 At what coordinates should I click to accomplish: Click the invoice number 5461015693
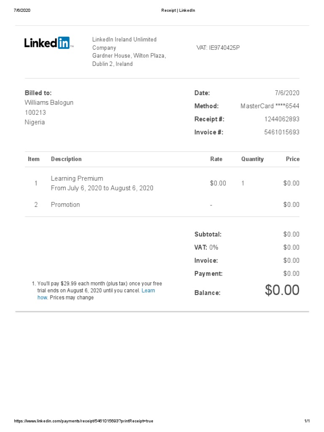pyautogui.click(x=282, y=132)
